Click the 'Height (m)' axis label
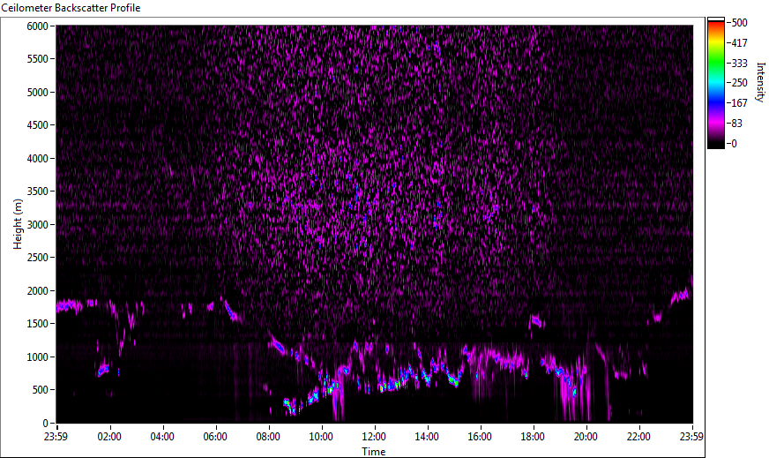This screenshot has width=769, height=458. pyautogui.click(x=18, y=224)
